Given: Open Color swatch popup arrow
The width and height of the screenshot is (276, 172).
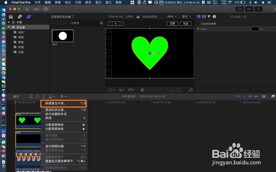Looking at the screenshot, I should coord(261,29).
